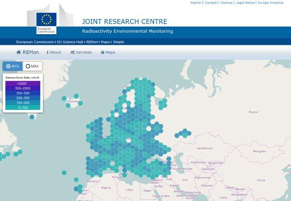
Task: Click the Afghanistan map label
Action: click(x=203, y=177)
